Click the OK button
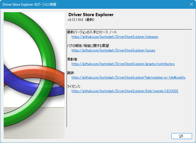The height and width of the screenshot is (143, 196). (182, 136)
